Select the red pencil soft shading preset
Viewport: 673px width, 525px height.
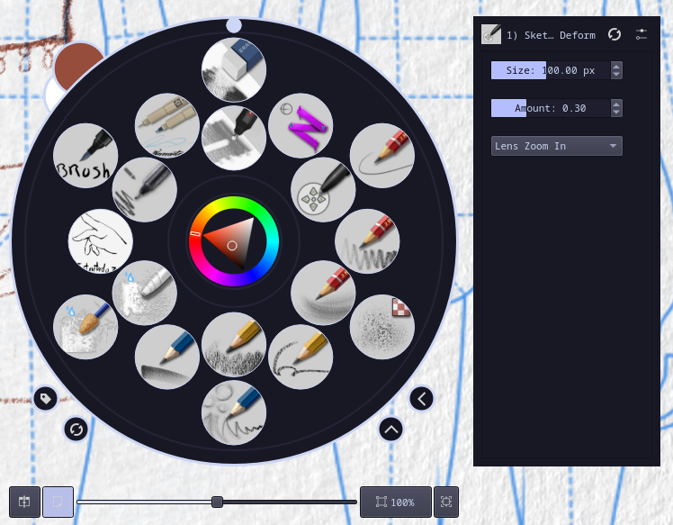pyautogui.click(x=323, y=293)
